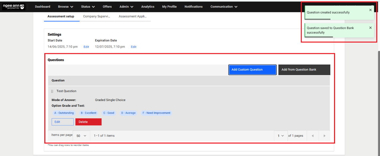Expand the Status menu
Screen dimensions: 380x156
(88, 7)
